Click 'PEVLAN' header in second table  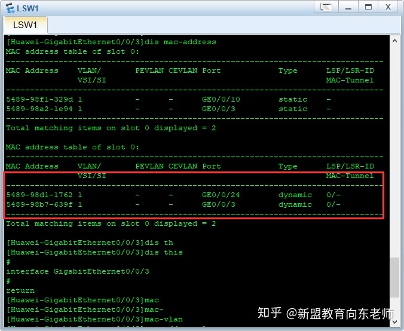point(149,166)
